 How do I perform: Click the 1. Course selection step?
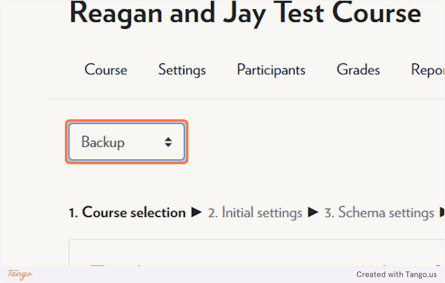(127, 213)
